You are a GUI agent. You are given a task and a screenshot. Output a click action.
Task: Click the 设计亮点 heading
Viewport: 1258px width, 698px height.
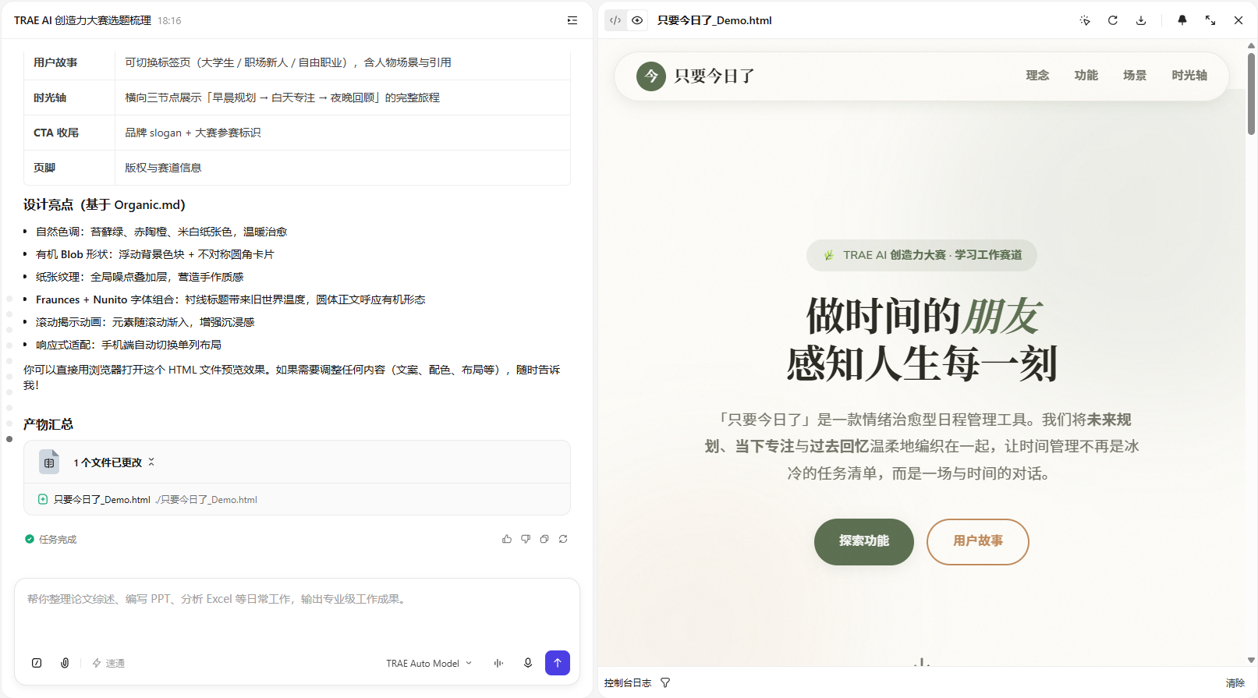(105, 204)
